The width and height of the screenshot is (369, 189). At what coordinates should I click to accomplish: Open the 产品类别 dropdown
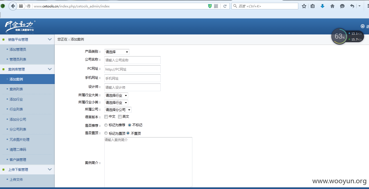click(x=117, y=52)
